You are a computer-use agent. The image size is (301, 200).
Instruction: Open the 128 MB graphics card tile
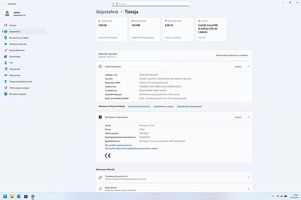pos(144,29)
